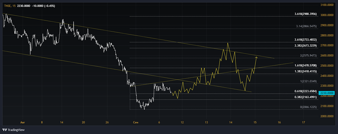
Task: Click the 2400.0000 price axis label
Action: (x=327, y=76)
